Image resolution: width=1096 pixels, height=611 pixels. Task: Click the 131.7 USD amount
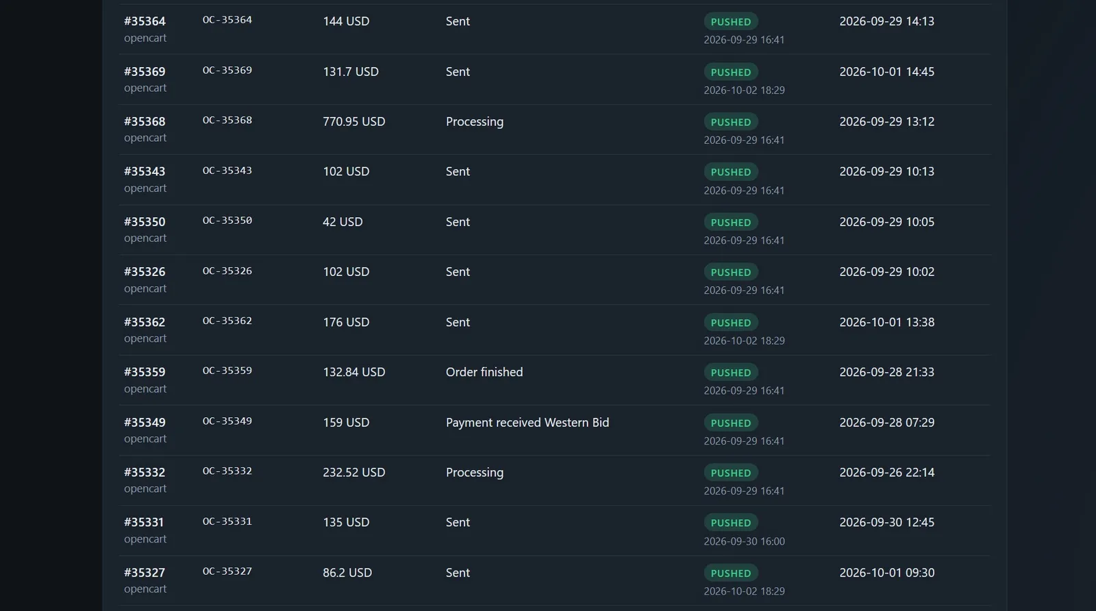351,71
